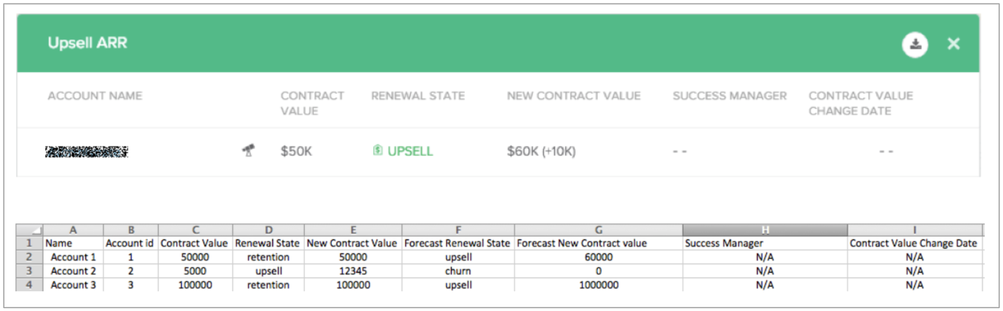Select the cell containing 12345
The width and height of the screenshot is (1003, 311).
click(x=353, y=271)
